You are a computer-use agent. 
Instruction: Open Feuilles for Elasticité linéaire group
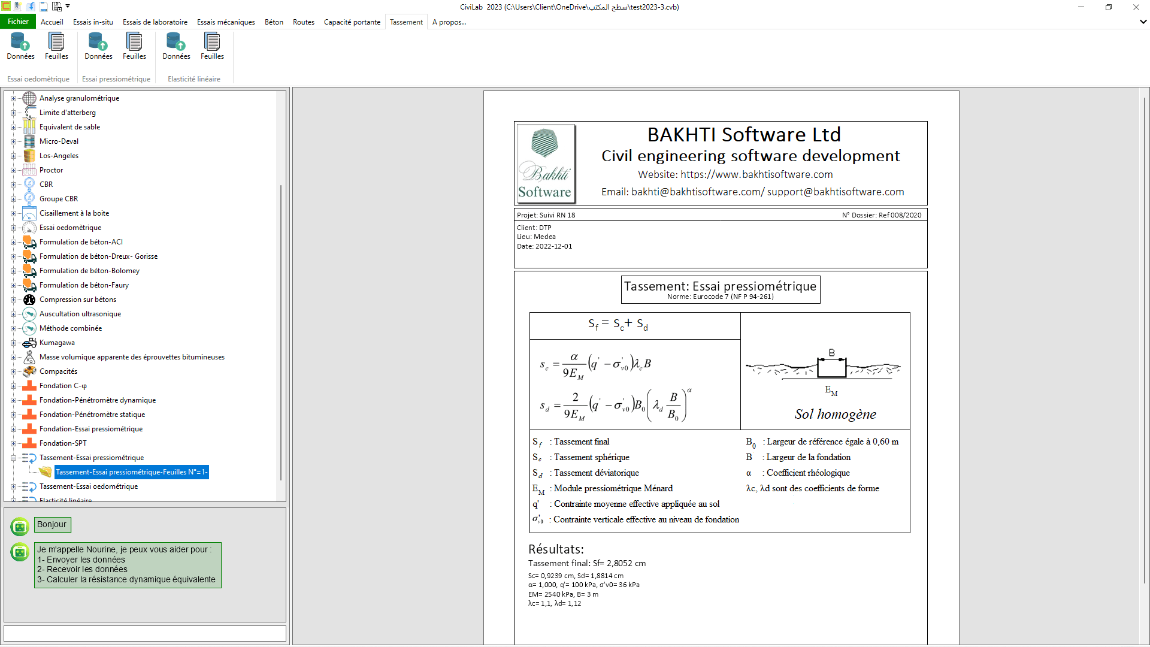pos(212,47)
